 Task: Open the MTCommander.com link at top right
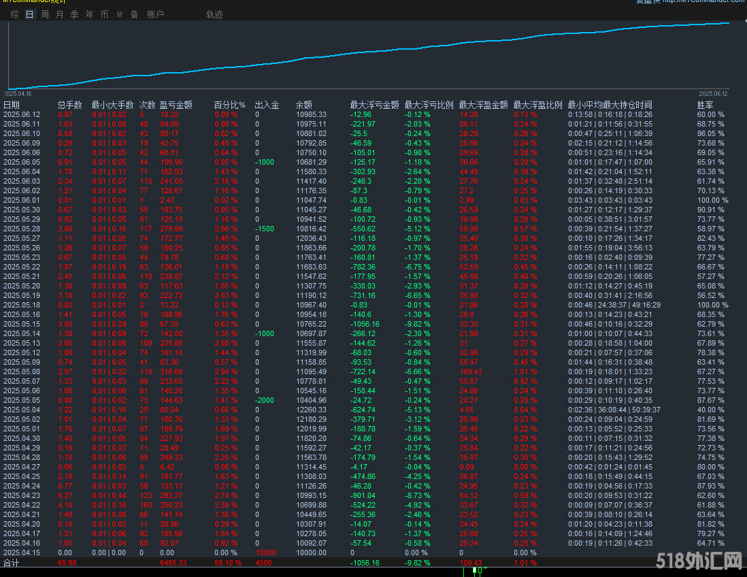703,2
